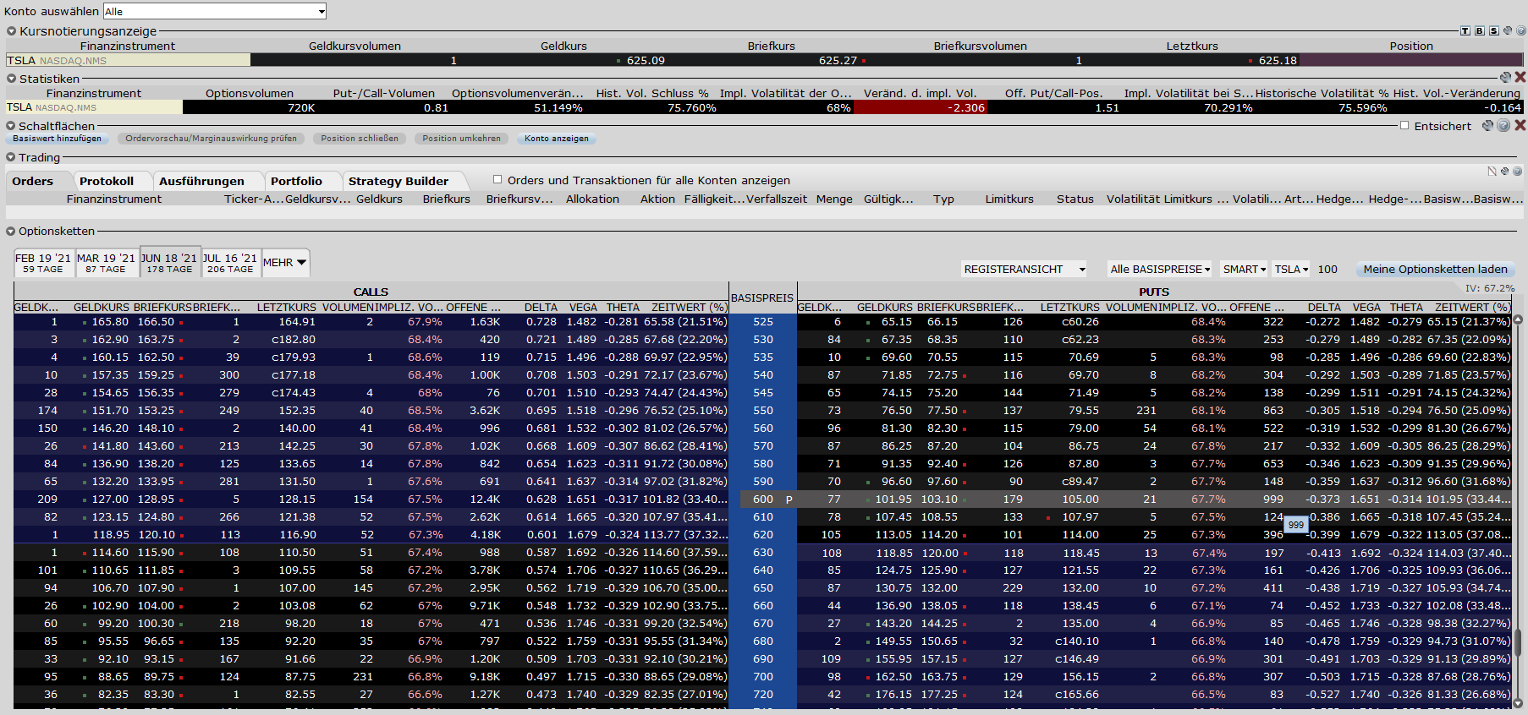The height and width of the screenshot is (715, 1528).
Task: Open the Konto auswählen dropdown
Action: pos(322,12)
